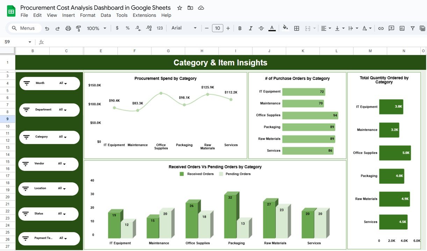Screen dimensions: 427x251
Task: Click the increase font size plus button
Action: 228,28
